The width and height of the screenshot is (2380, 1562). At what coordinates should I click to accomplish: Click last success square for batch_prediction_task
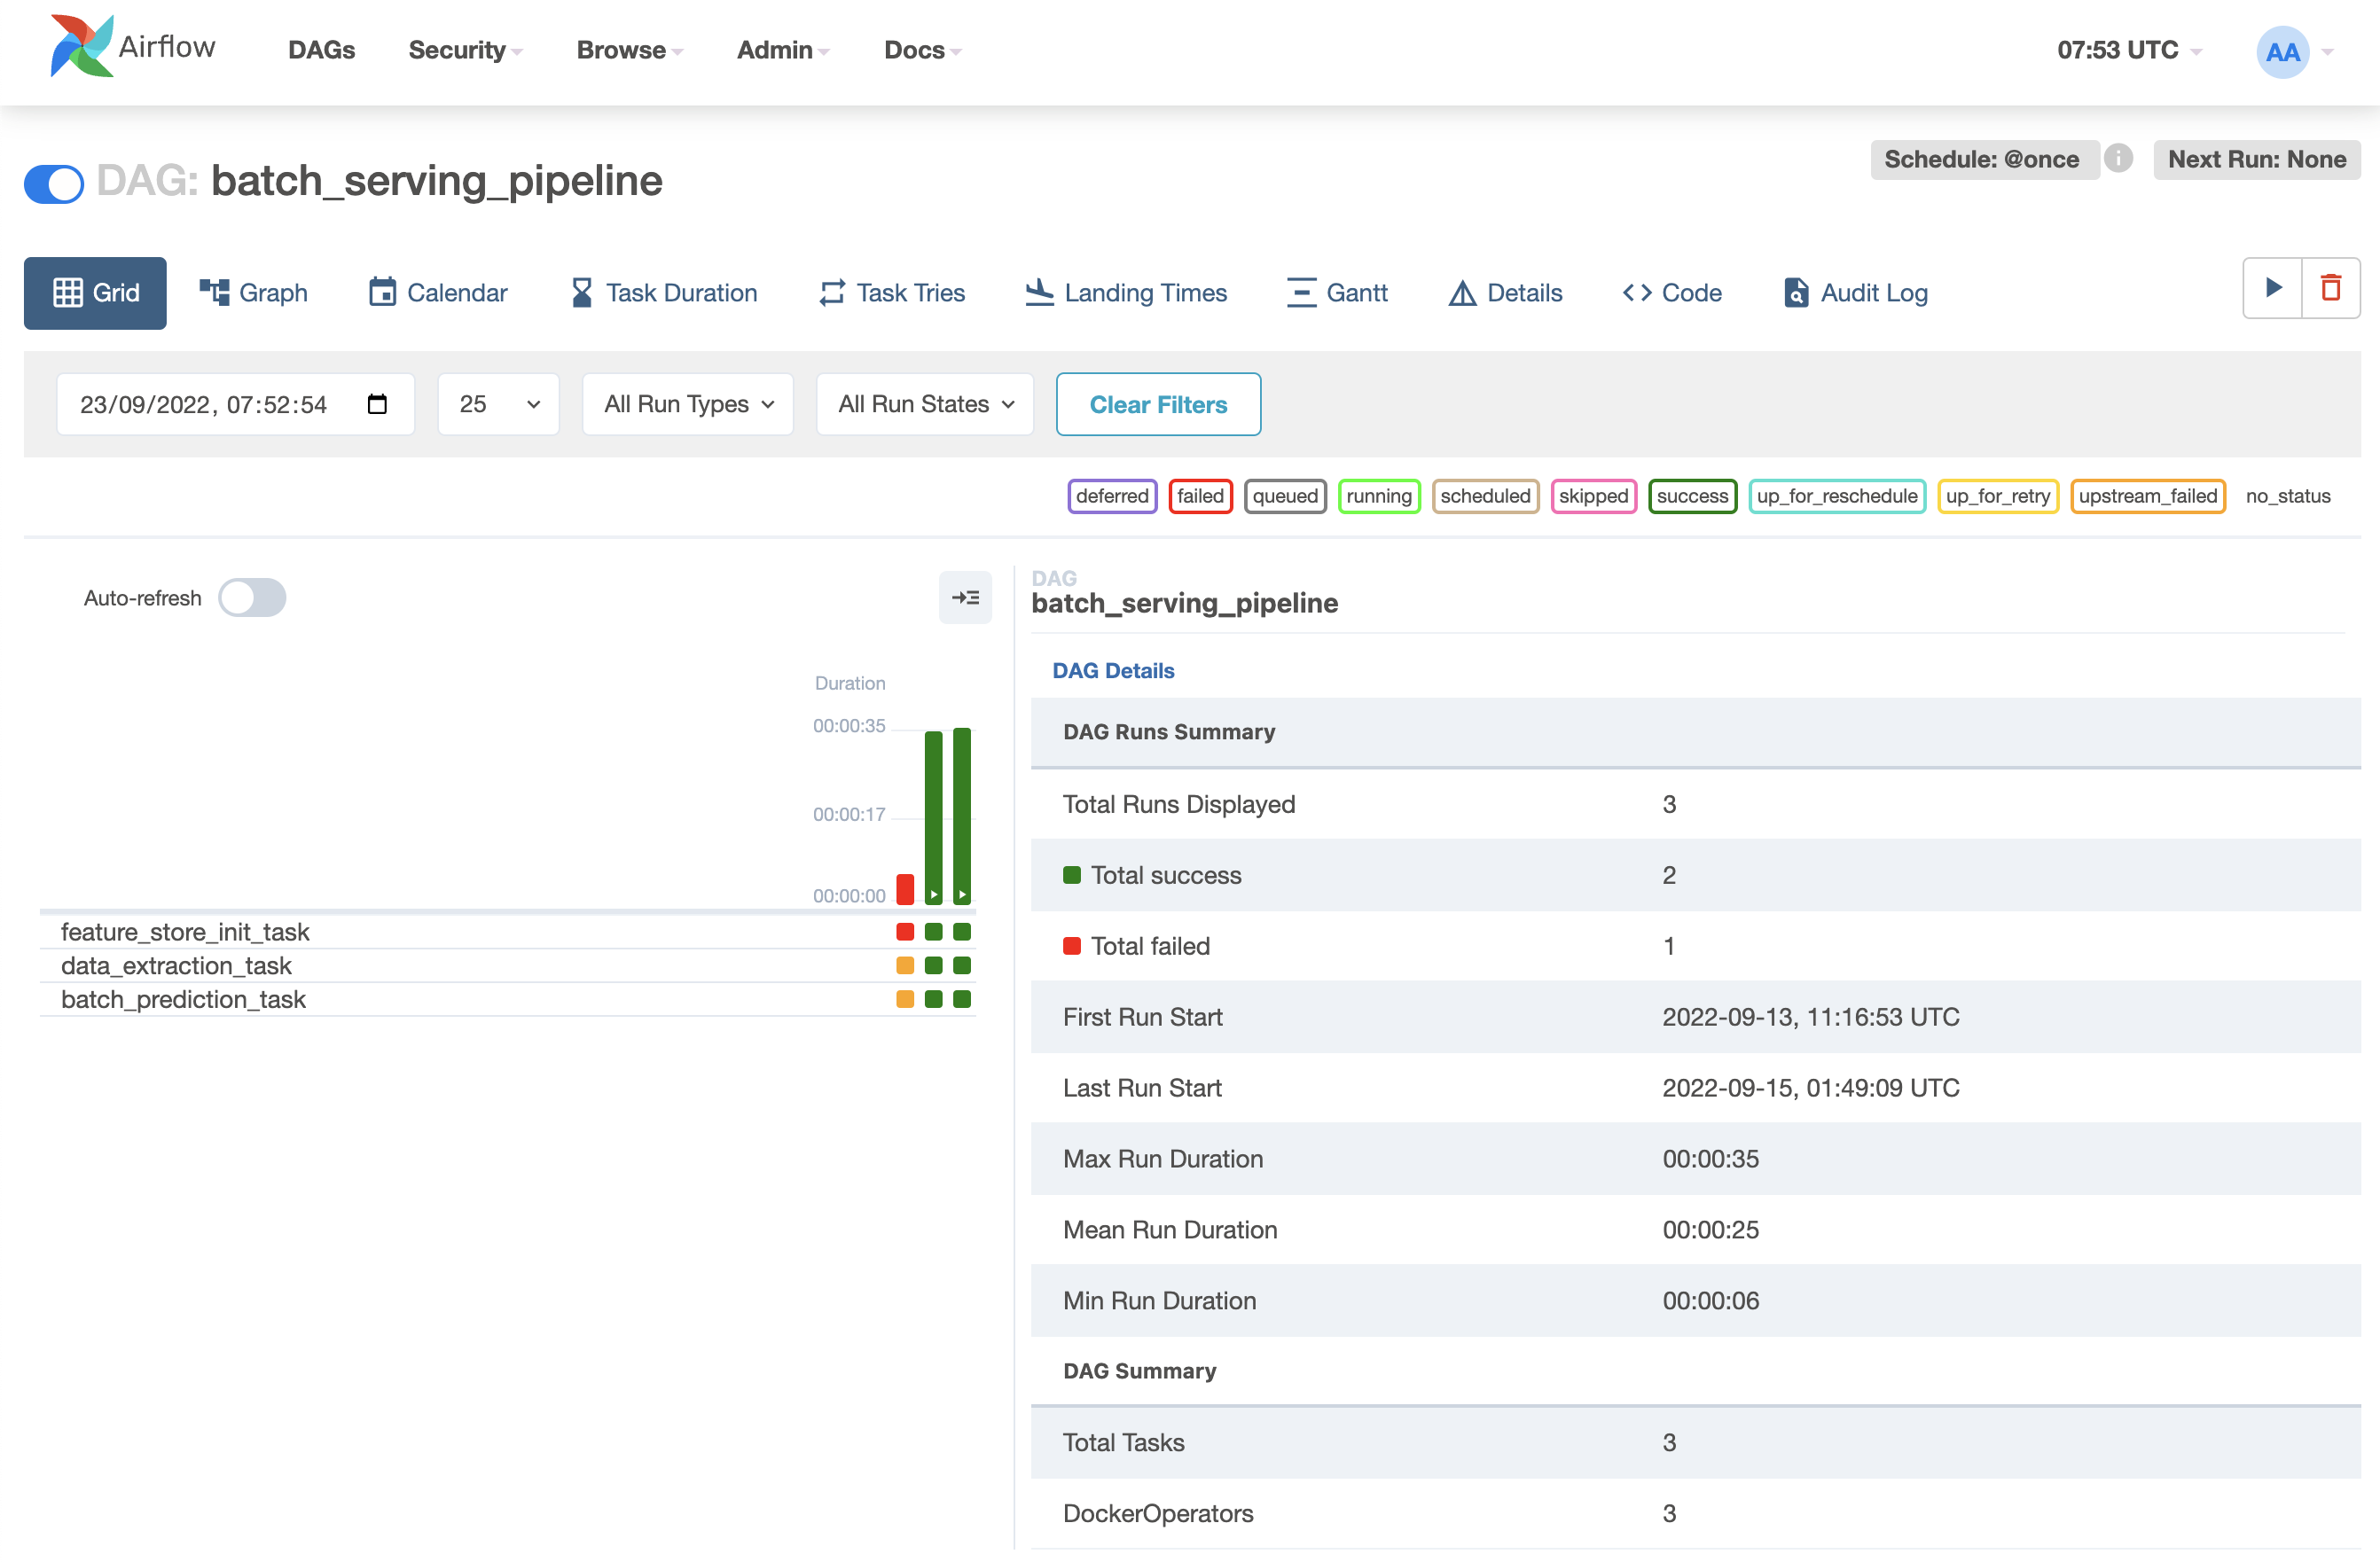tap(962, 1000)
